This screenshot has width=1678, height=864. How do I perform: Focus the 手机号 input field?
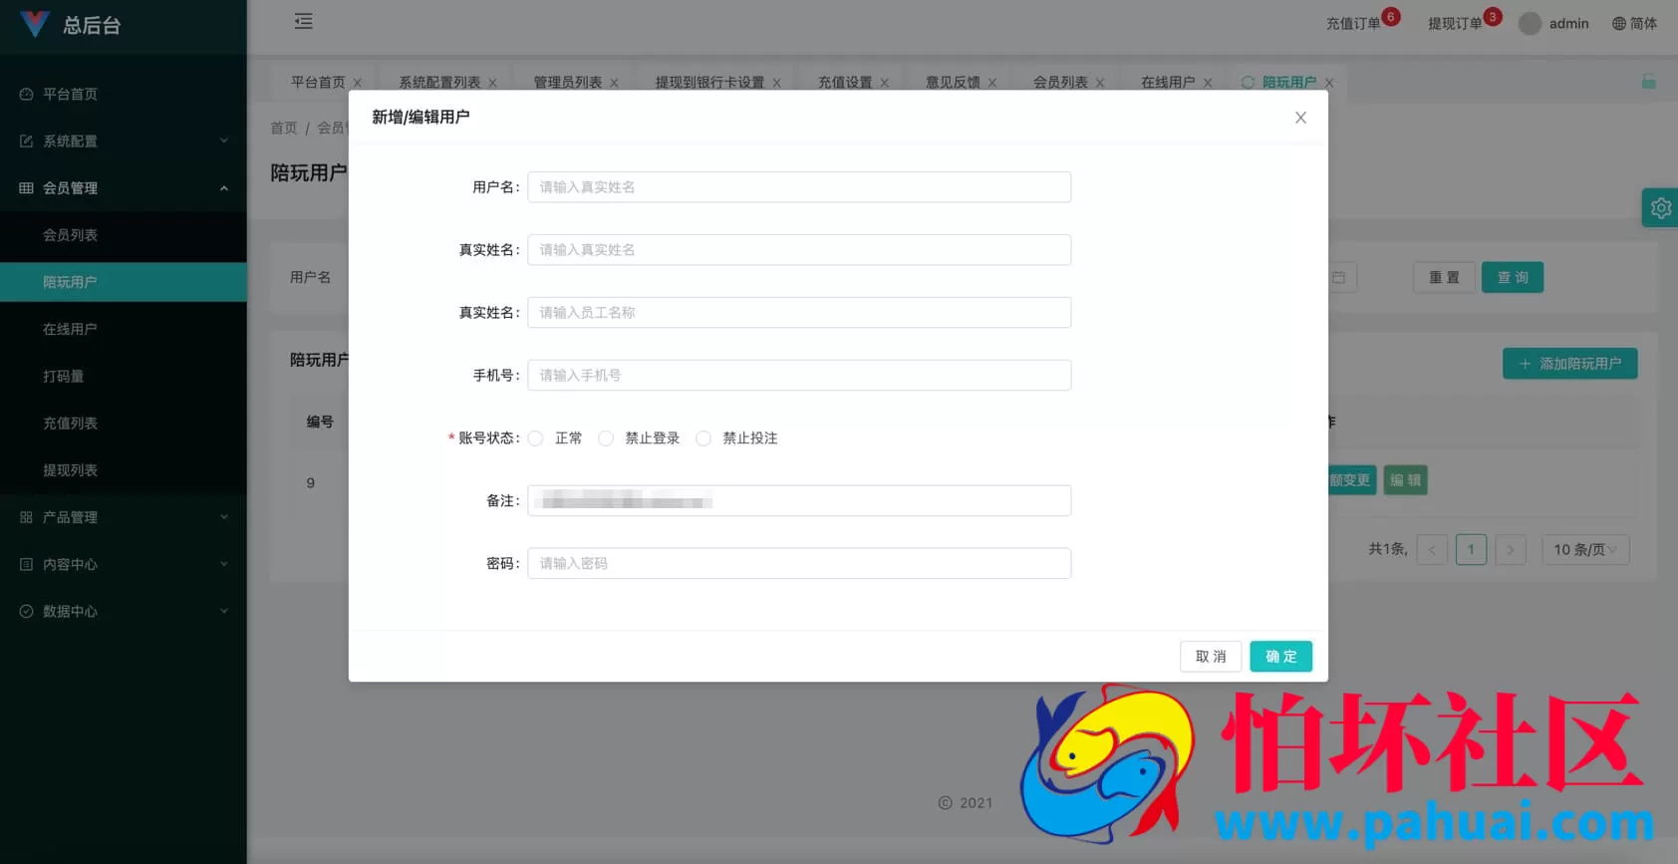(799, 376)
